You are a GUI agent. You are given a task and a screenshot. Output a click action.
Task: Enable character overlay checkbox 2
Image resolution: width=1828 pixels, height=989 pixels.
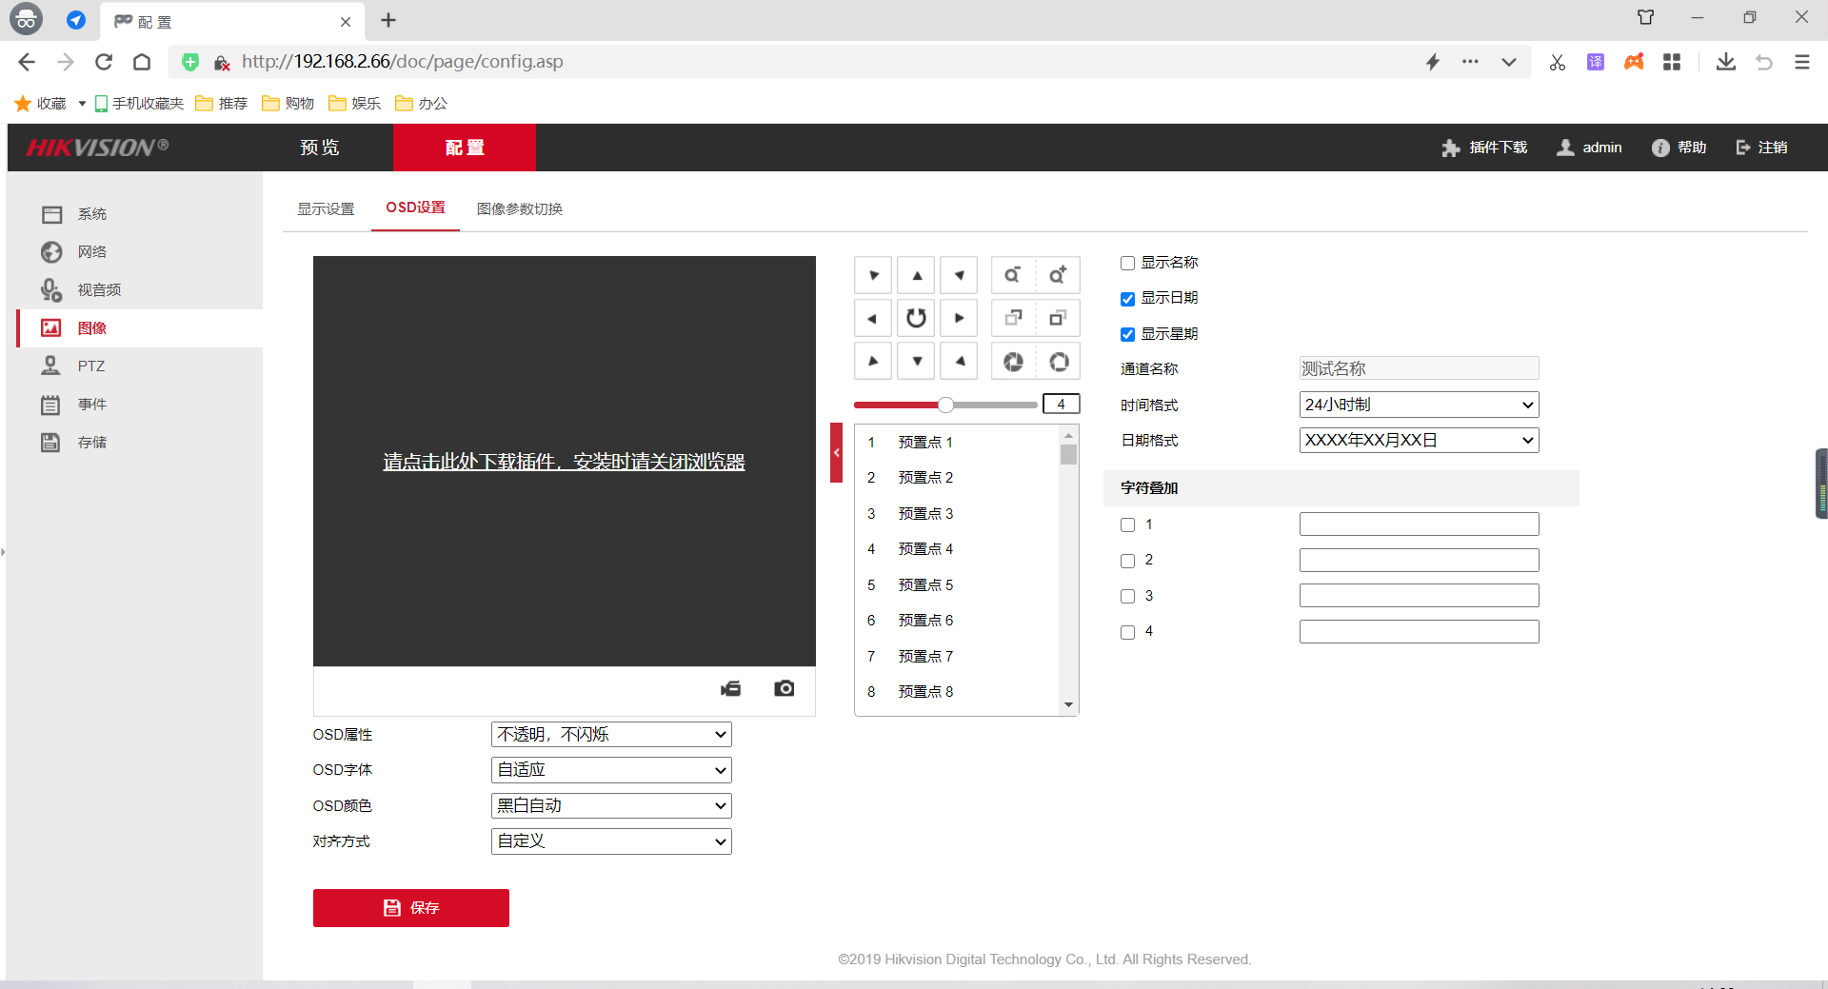pos(1127,561)
